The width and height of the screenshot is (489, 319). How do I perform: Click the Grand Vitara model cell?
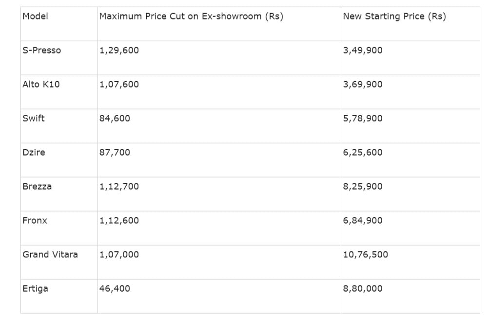pos(50,254)
